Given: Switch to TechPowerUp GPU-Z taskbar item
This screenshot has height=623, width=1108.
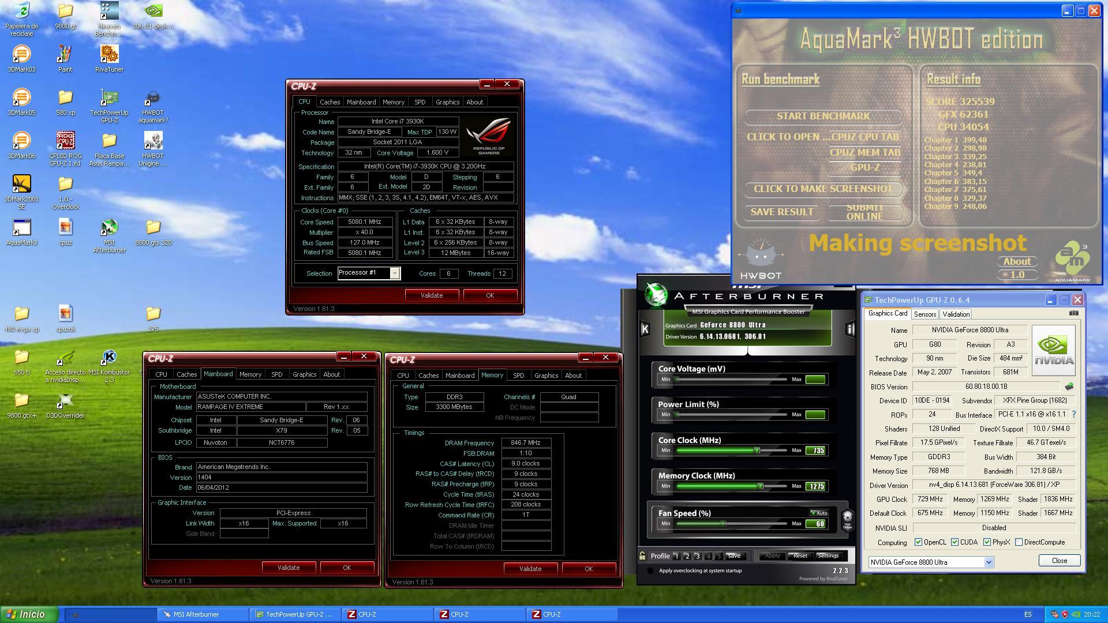Looking at the screenshot, I should click(x=295, y=614).
